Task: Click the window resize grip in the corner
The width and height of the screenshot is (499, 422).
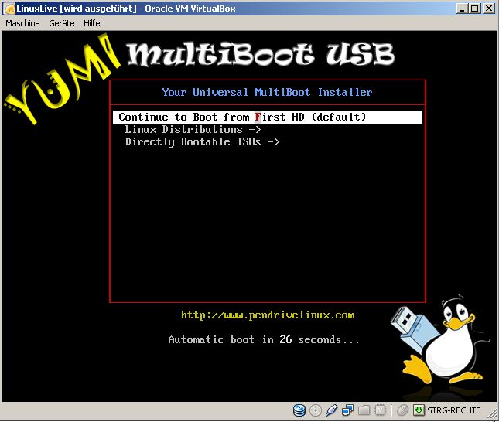Action: point(492,413)
